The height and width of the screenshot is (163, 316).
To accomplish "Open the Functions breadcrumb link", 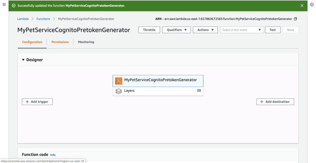I will [43, 19].
